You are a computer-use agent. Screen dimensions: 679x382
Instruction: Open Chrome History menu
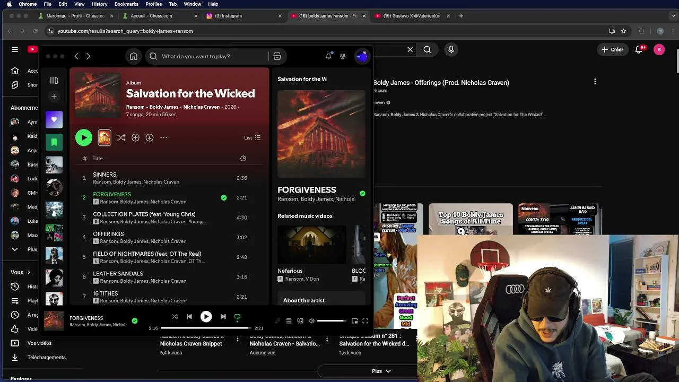[99, 4]
